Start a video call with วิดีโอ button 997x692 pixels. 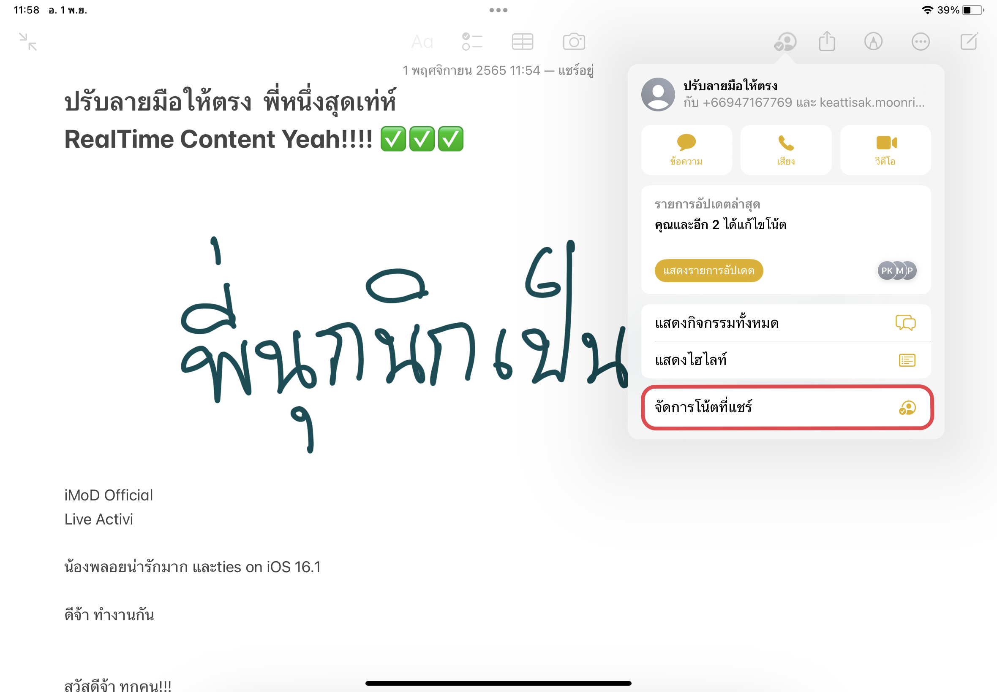885,150
